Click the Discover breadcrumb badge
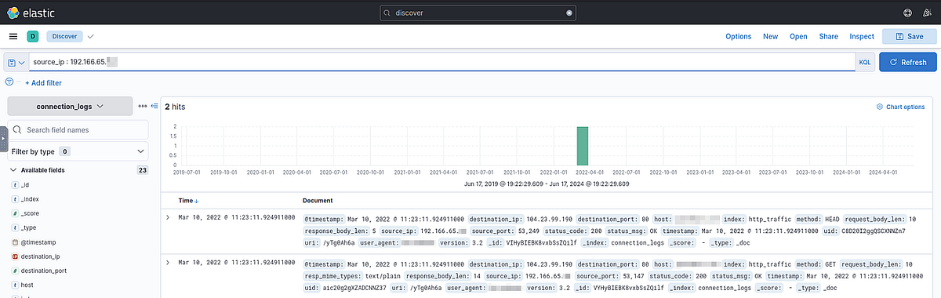 pyautogui.click(x=64, y=36)
